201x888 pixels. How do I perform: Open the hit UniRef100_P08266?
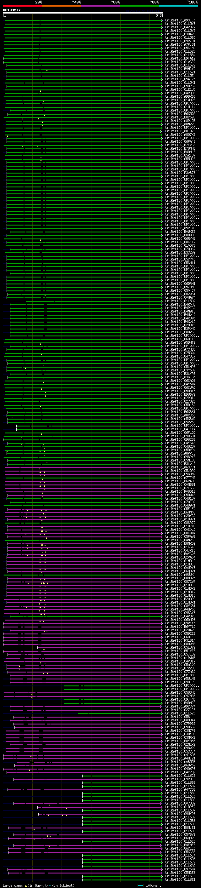[x=180, y=332]
